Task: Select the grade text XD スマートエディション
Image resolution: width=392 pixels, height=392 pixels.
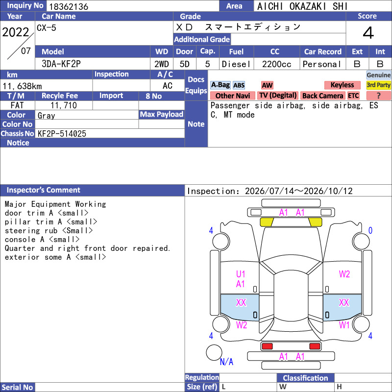Action: click(x=238, y=27)
